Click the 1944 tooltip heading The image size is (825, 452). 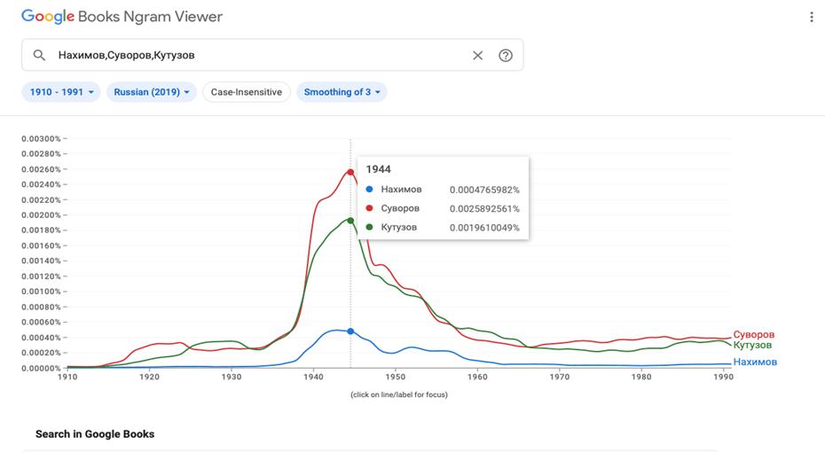[378, 169]
